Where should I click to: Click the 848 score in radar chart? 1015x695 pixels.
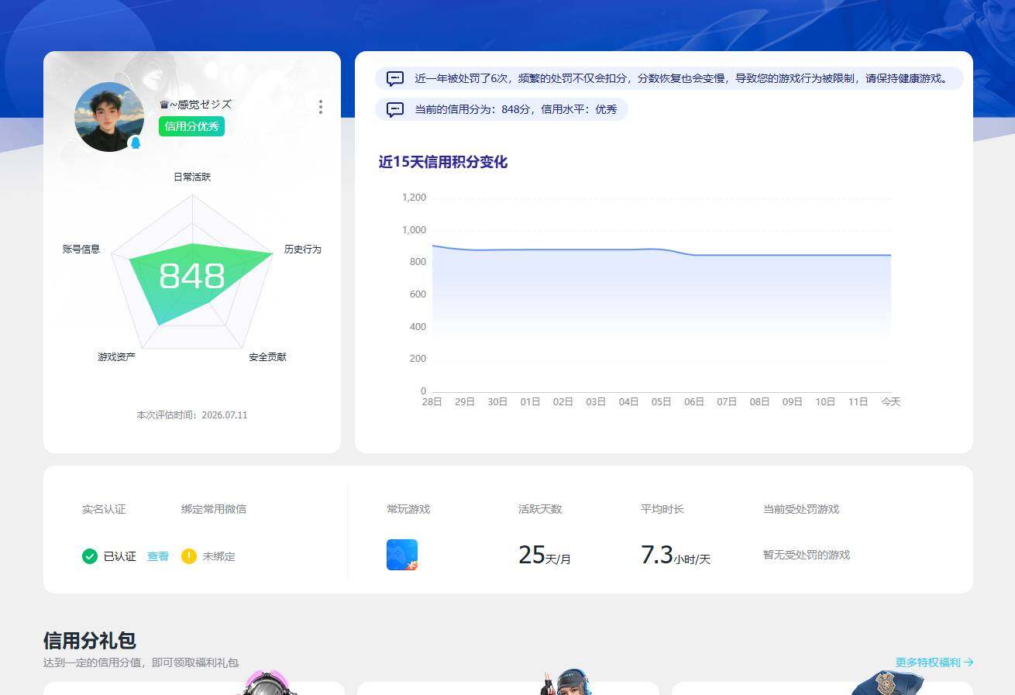(192, 276)
